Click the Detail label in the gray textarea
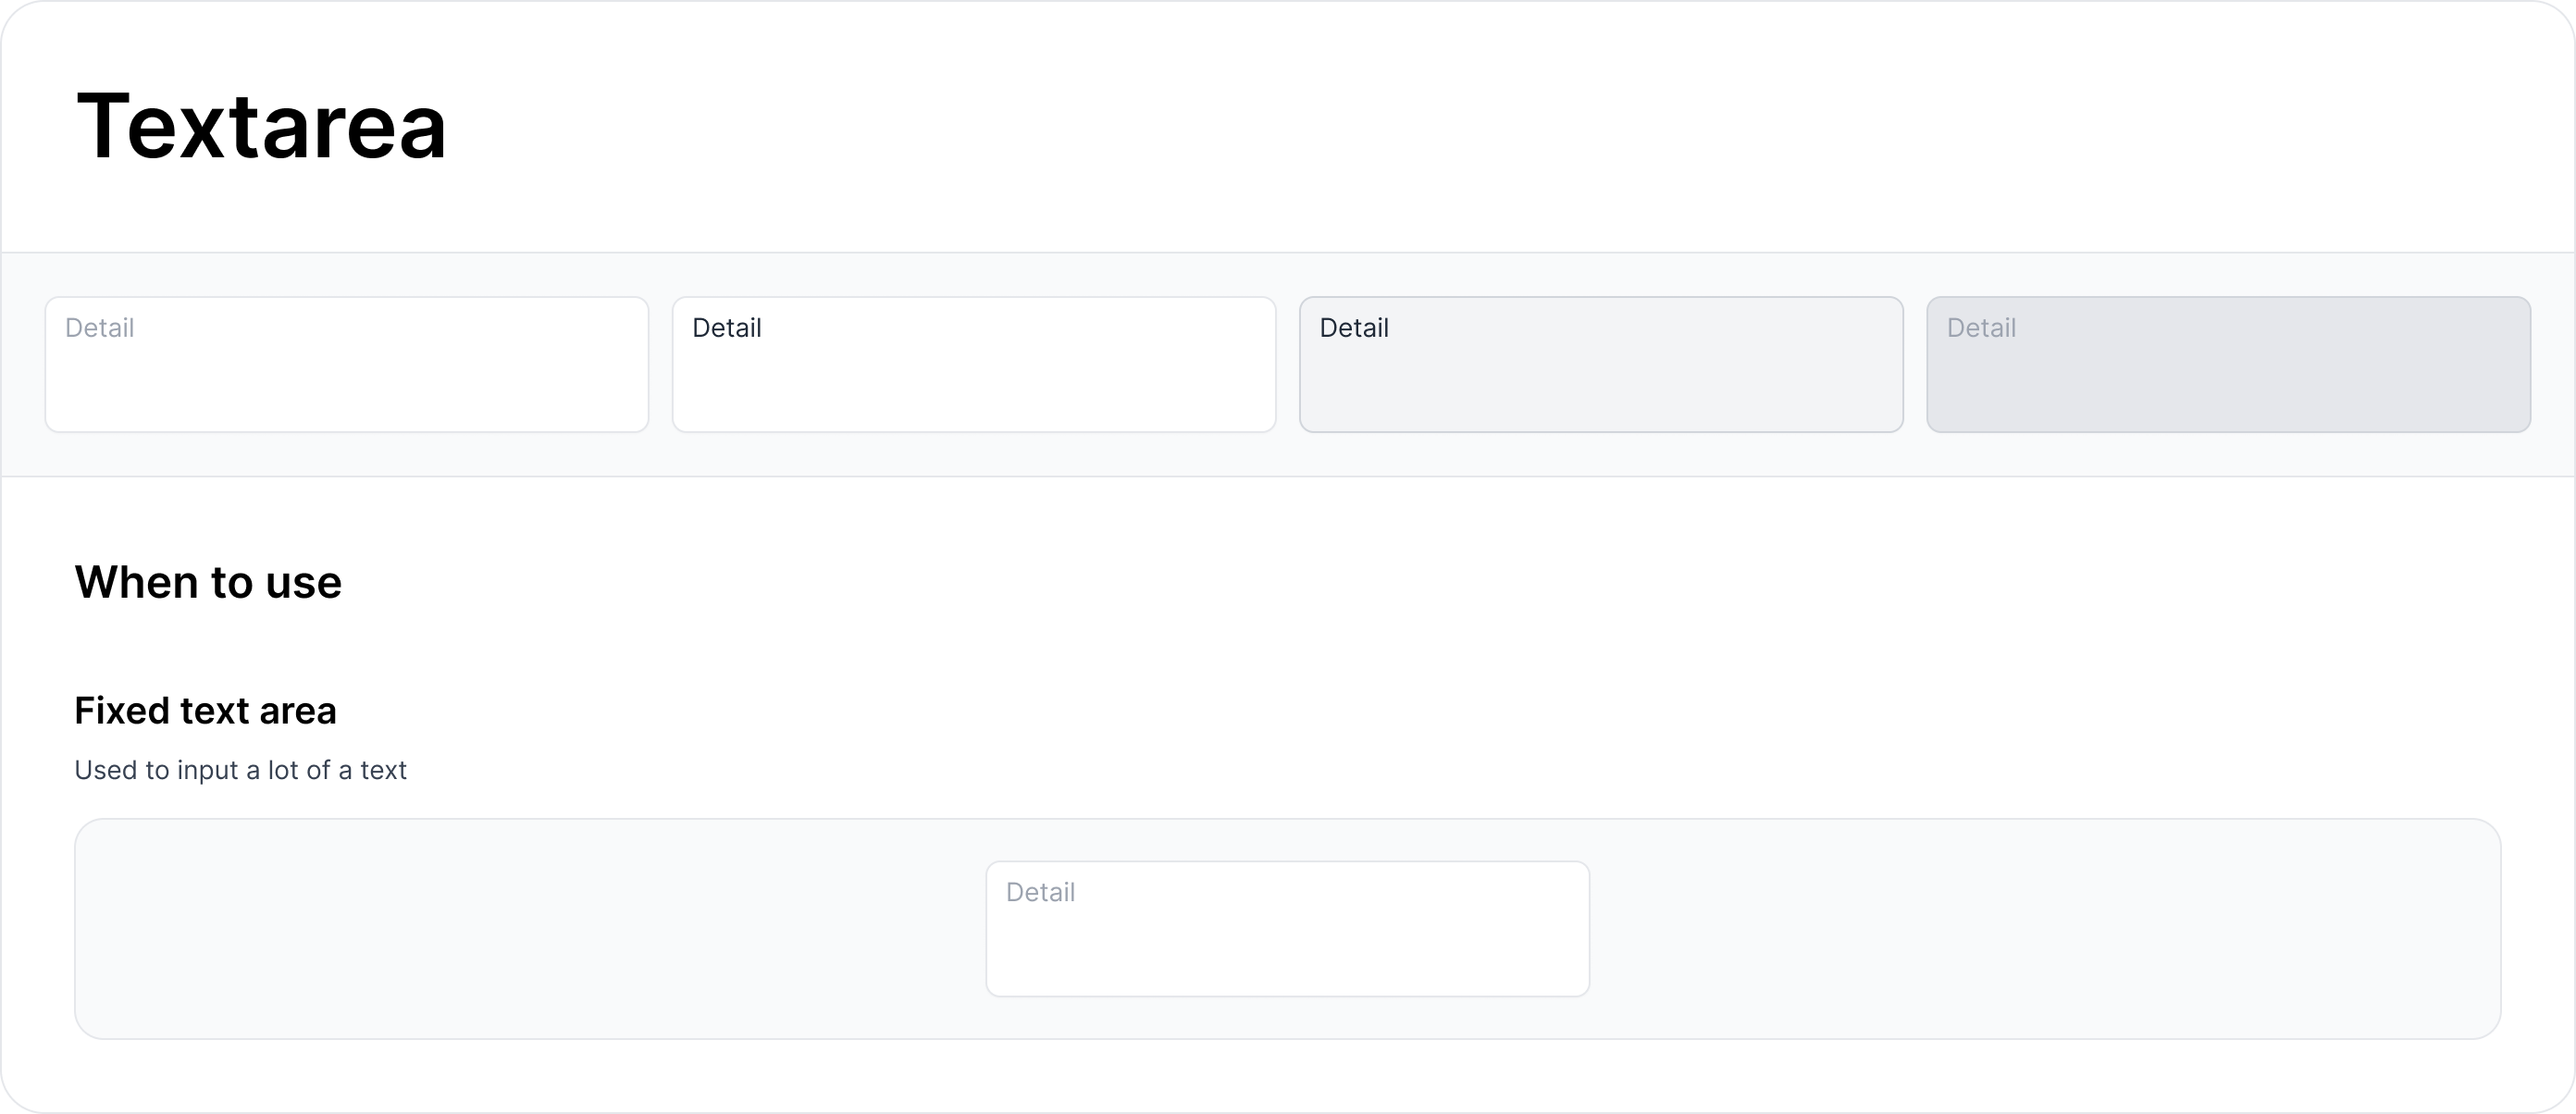This screenshot has width=2576, height=1114. [x=1354, y=328]
